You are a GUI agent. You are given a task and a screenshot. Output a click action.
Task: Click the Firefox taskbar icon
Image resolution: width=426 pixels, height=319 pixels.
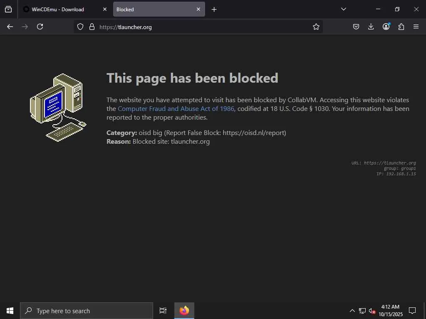tap(184, 311)
